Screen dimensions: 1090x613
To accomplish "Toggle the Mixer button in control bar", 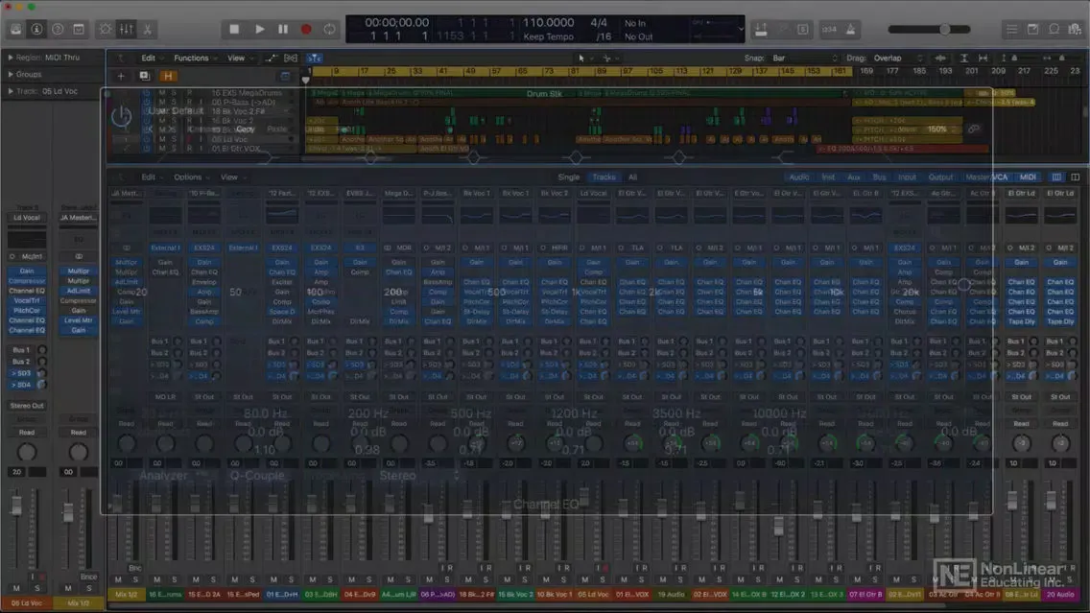I will (x=127, y=29).
